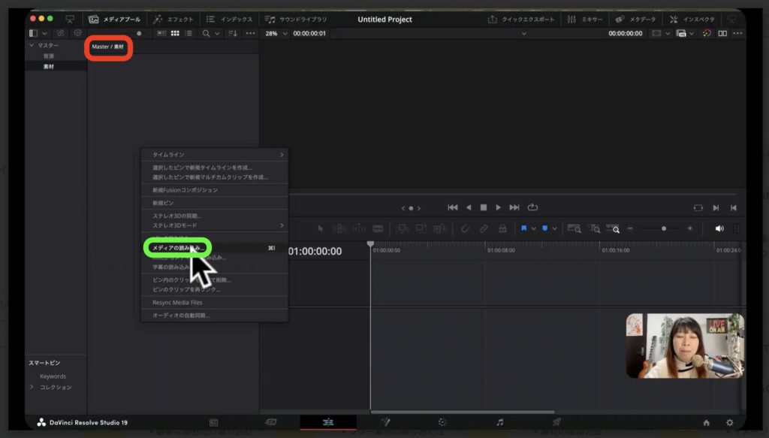Switch to the Color page
Screen dimensions: 769x438
442,423
